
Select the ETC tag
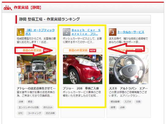pyautogui.click(x=21, y=113)
